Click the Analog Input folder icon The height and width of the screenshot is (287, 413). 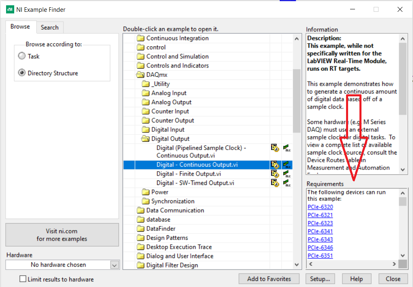point(146,93)
